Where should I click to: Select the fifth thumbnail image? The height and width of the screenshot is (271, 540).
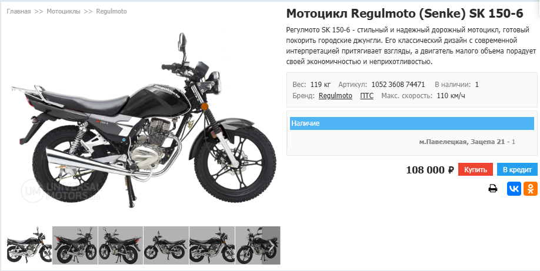212,245
